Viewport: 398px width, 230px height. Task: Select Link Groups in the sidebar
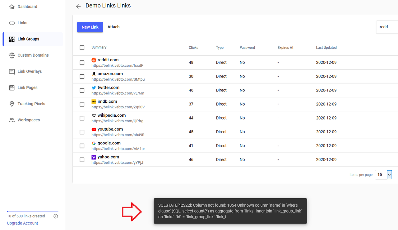pyautogui.click(x=33, y=39)
